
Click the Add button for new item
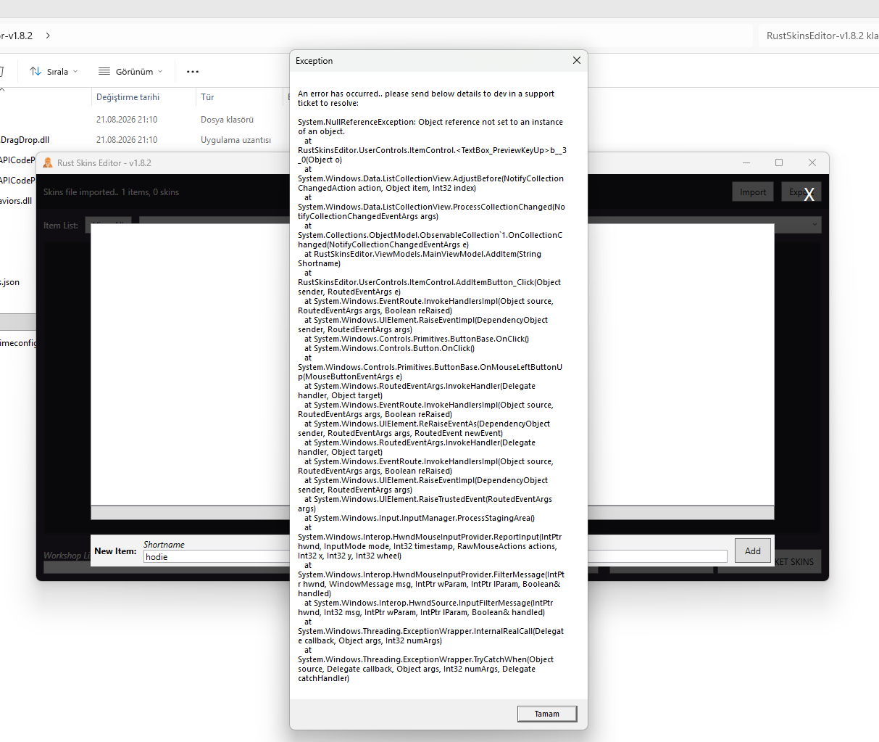[x=753, y=551]
